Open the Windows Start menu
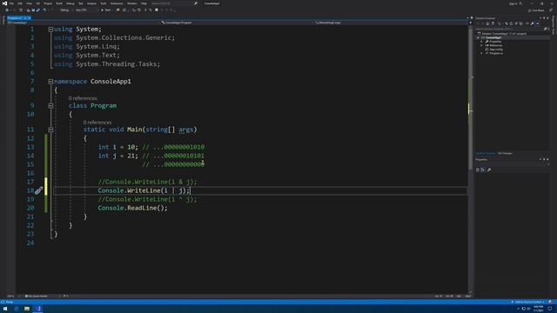Viewport: 557px width, 313px height. [5, 309]
